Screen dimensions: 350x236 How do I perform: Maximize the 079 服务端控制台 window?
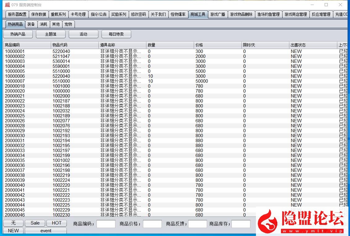326,5
